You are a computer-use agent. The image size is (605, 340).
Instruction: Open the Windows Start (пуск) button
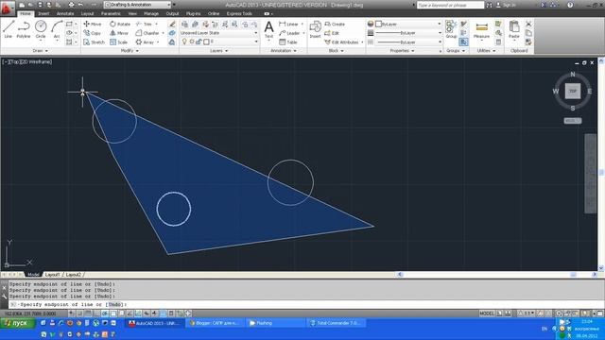pos(18,323)
